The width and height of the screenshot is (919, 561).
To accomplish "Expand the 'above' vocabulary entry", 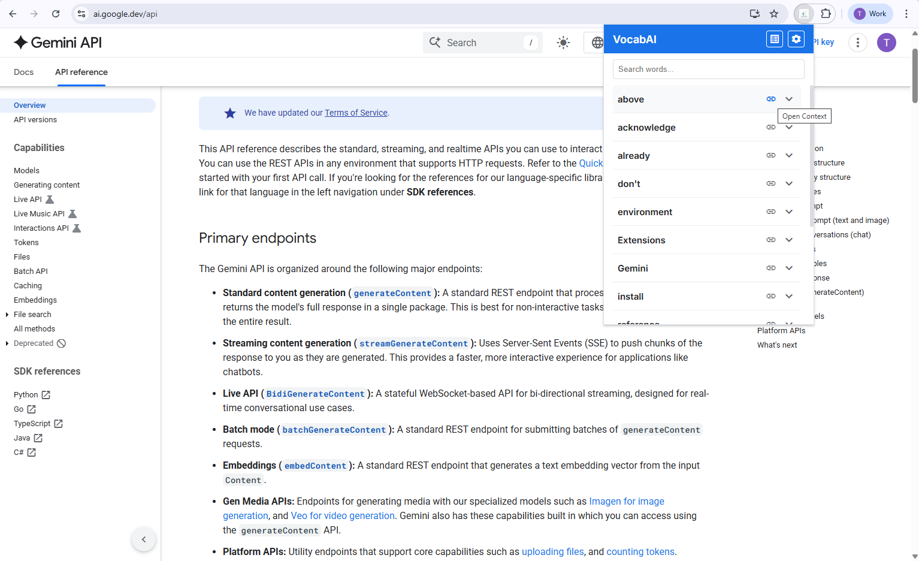I will coord(789,98).
